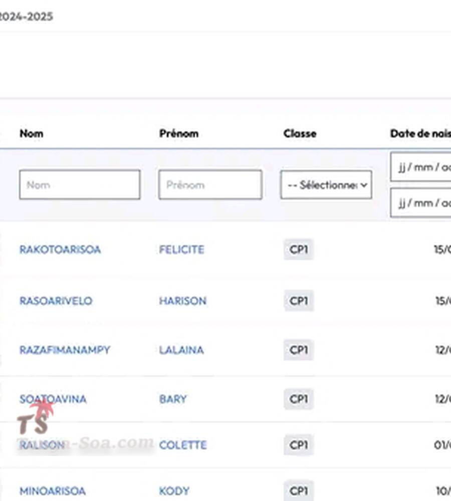Open the COLETTE first name link

pos(182,445)
